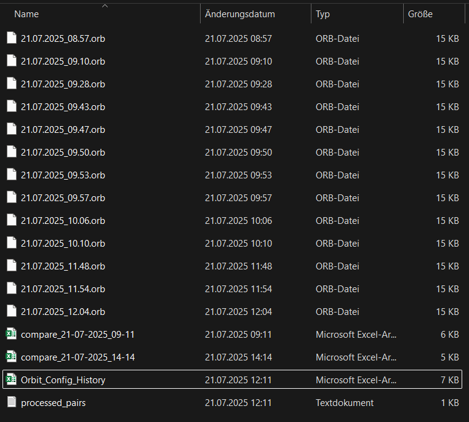Click 1 KB size of processed_pairs
The image size is (469, 422).
point(450,403)
